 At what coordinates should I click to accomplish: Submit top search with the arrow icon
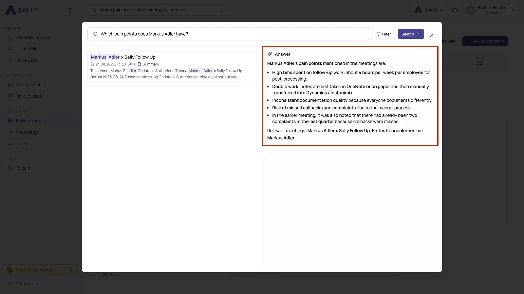pyautogui.click(x=221, y=10)
